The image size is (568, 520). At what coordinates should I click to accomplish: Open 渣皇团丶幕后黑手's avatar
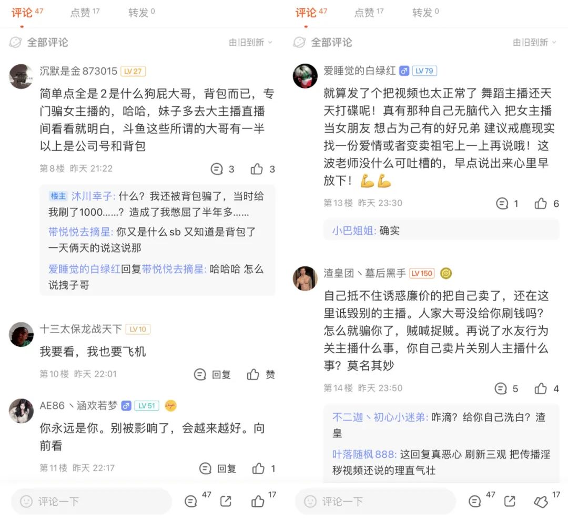coord(305,278)
